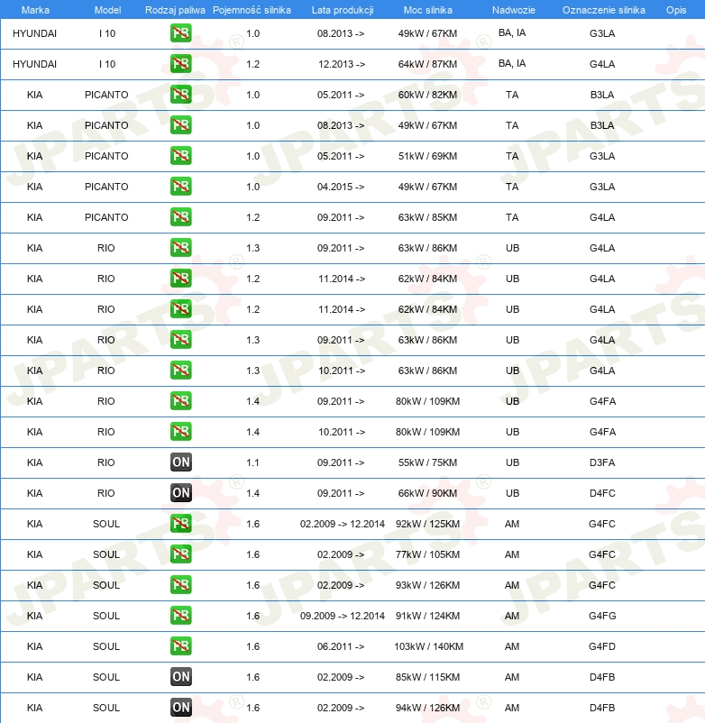This screenshot has height=723, width=705.
Task: Click petrol icon in Hyundai I 10 1.2 row
Action: pos(180,64)
